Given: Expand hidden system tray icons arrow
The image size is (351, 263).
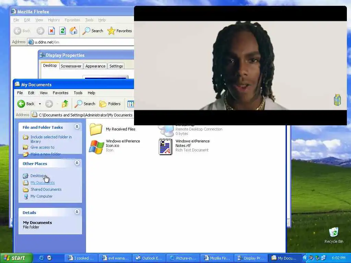Looking at the screenshot, I should (305, 258).
